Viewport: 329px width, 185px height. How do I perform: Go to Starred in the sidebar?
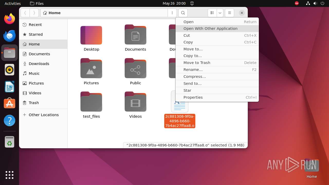(x=43, y=34)
